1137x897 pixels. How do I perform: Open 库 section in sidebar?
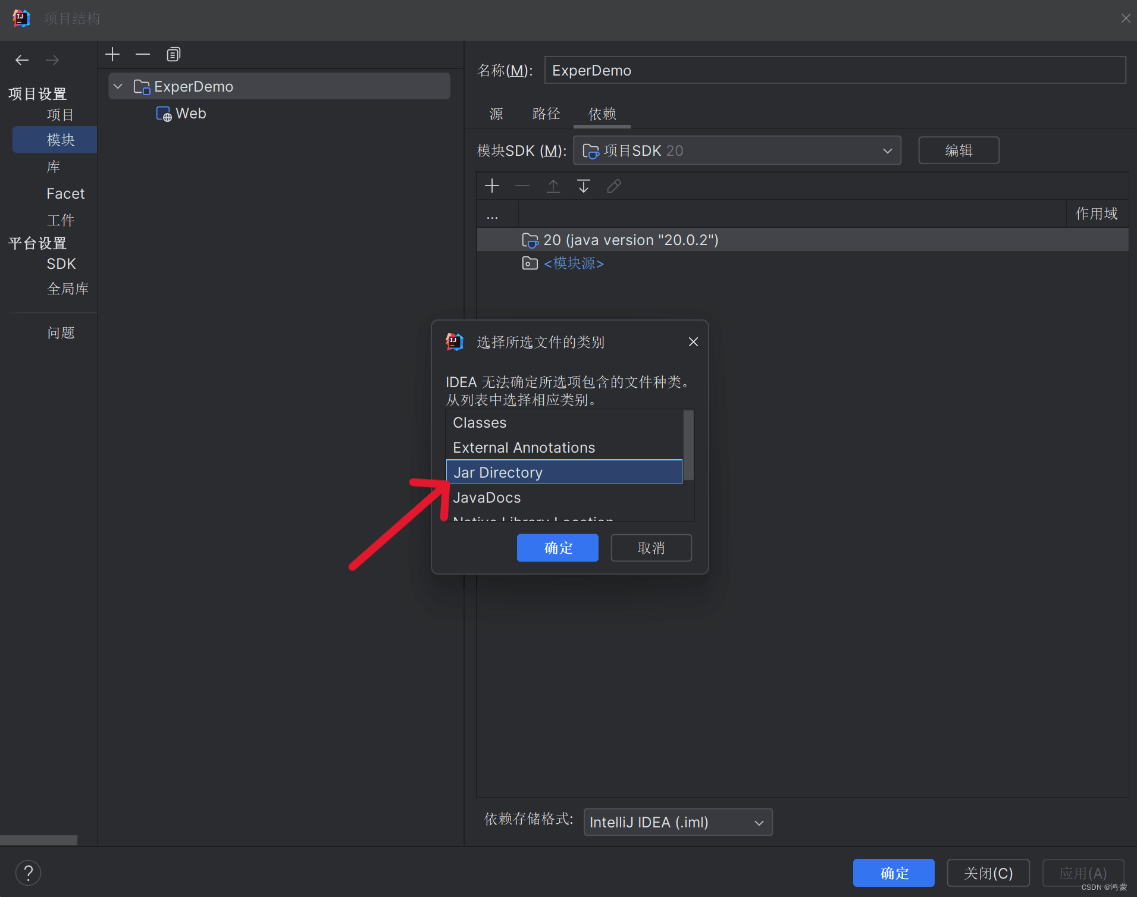[x=54, y=167]
